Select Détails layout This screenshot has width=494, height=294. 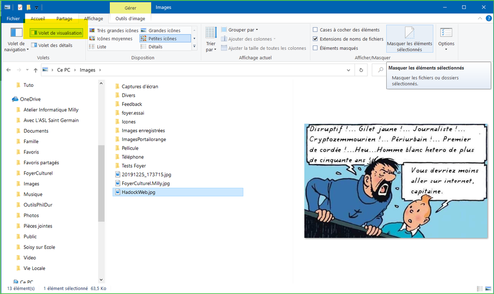point(151,46)
